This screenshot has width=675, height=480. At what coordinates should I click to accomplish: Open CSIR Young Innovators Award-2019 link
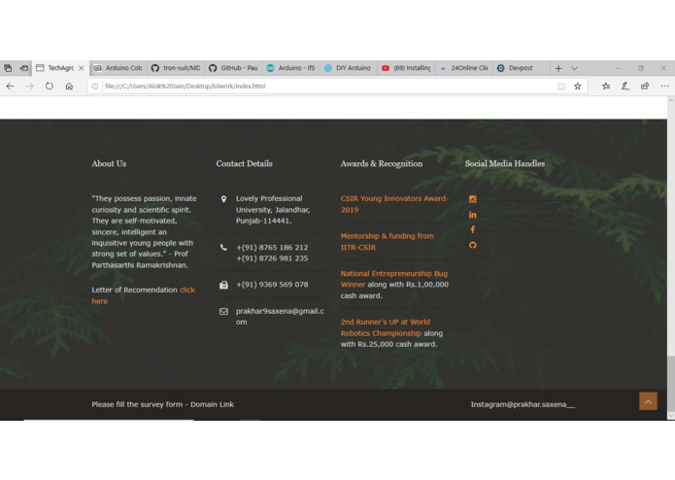coord(394,204)
